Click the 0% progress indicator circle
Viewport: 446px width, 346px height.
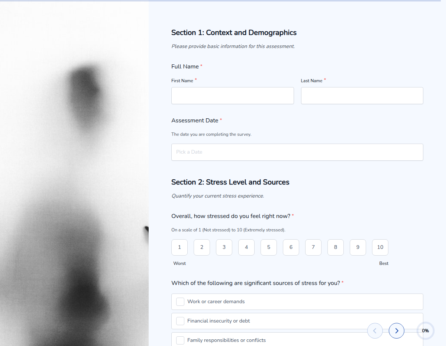(425, 331)
